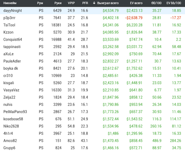This screenshot has height=151, width=185.
Task: Sort by the VPIP column header
Action: coord(71,3)
